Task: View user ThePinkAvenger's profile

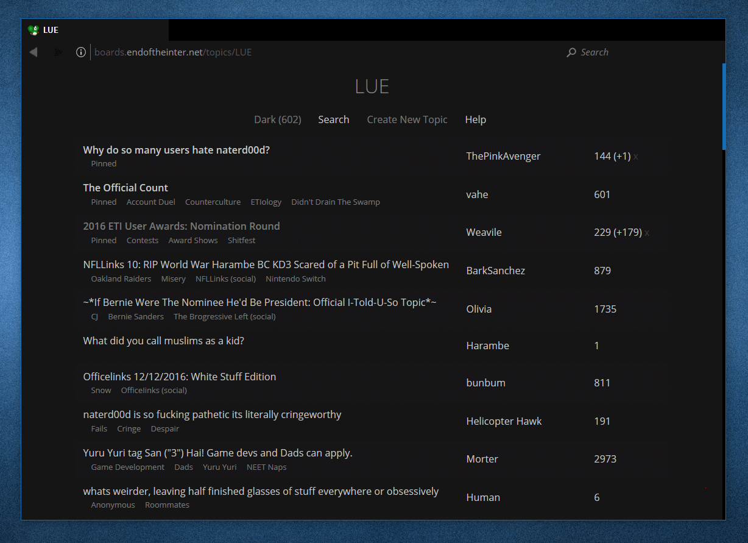Action: [503, 157]
